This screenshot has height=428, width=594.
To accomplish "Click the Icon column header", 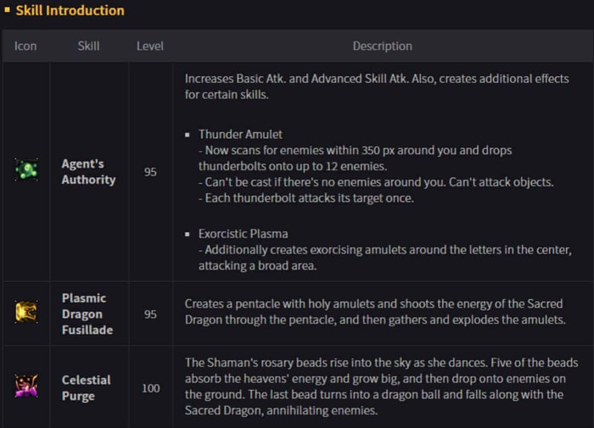I will pos(25,46).
